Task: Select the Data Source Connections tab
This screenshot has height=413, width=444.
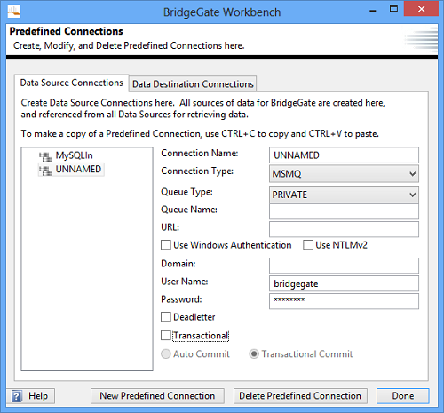Action: pos(71,83)
